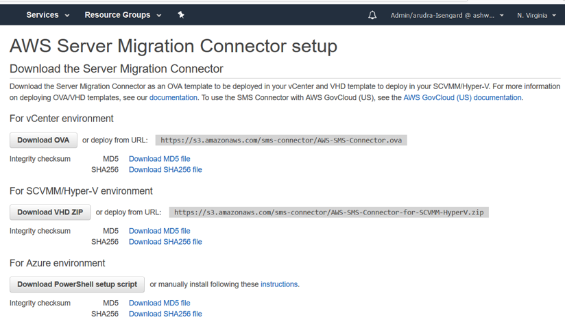Screen dimensions: 565x335
Task: Click the For vCenter environment heading
Action: click(61, 119)
